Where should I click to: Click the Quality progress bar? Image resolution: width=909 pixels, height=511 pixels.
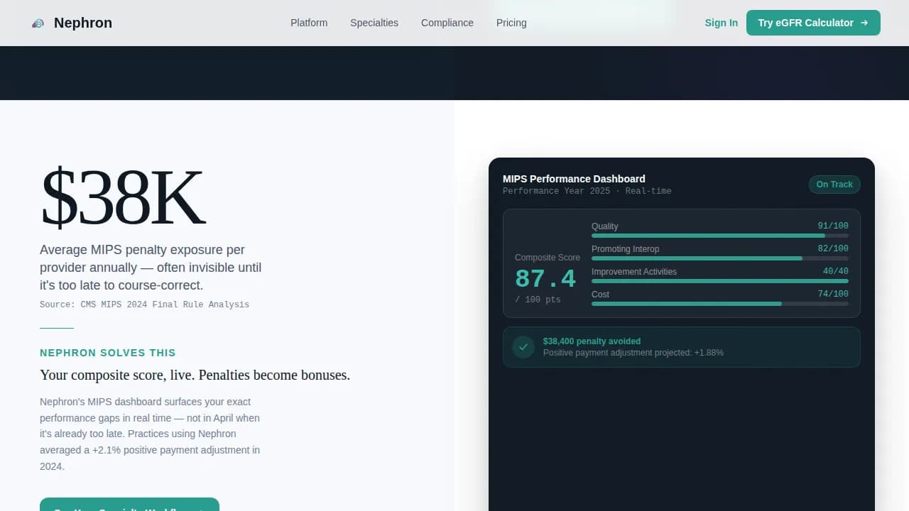(x=720, y=236)
